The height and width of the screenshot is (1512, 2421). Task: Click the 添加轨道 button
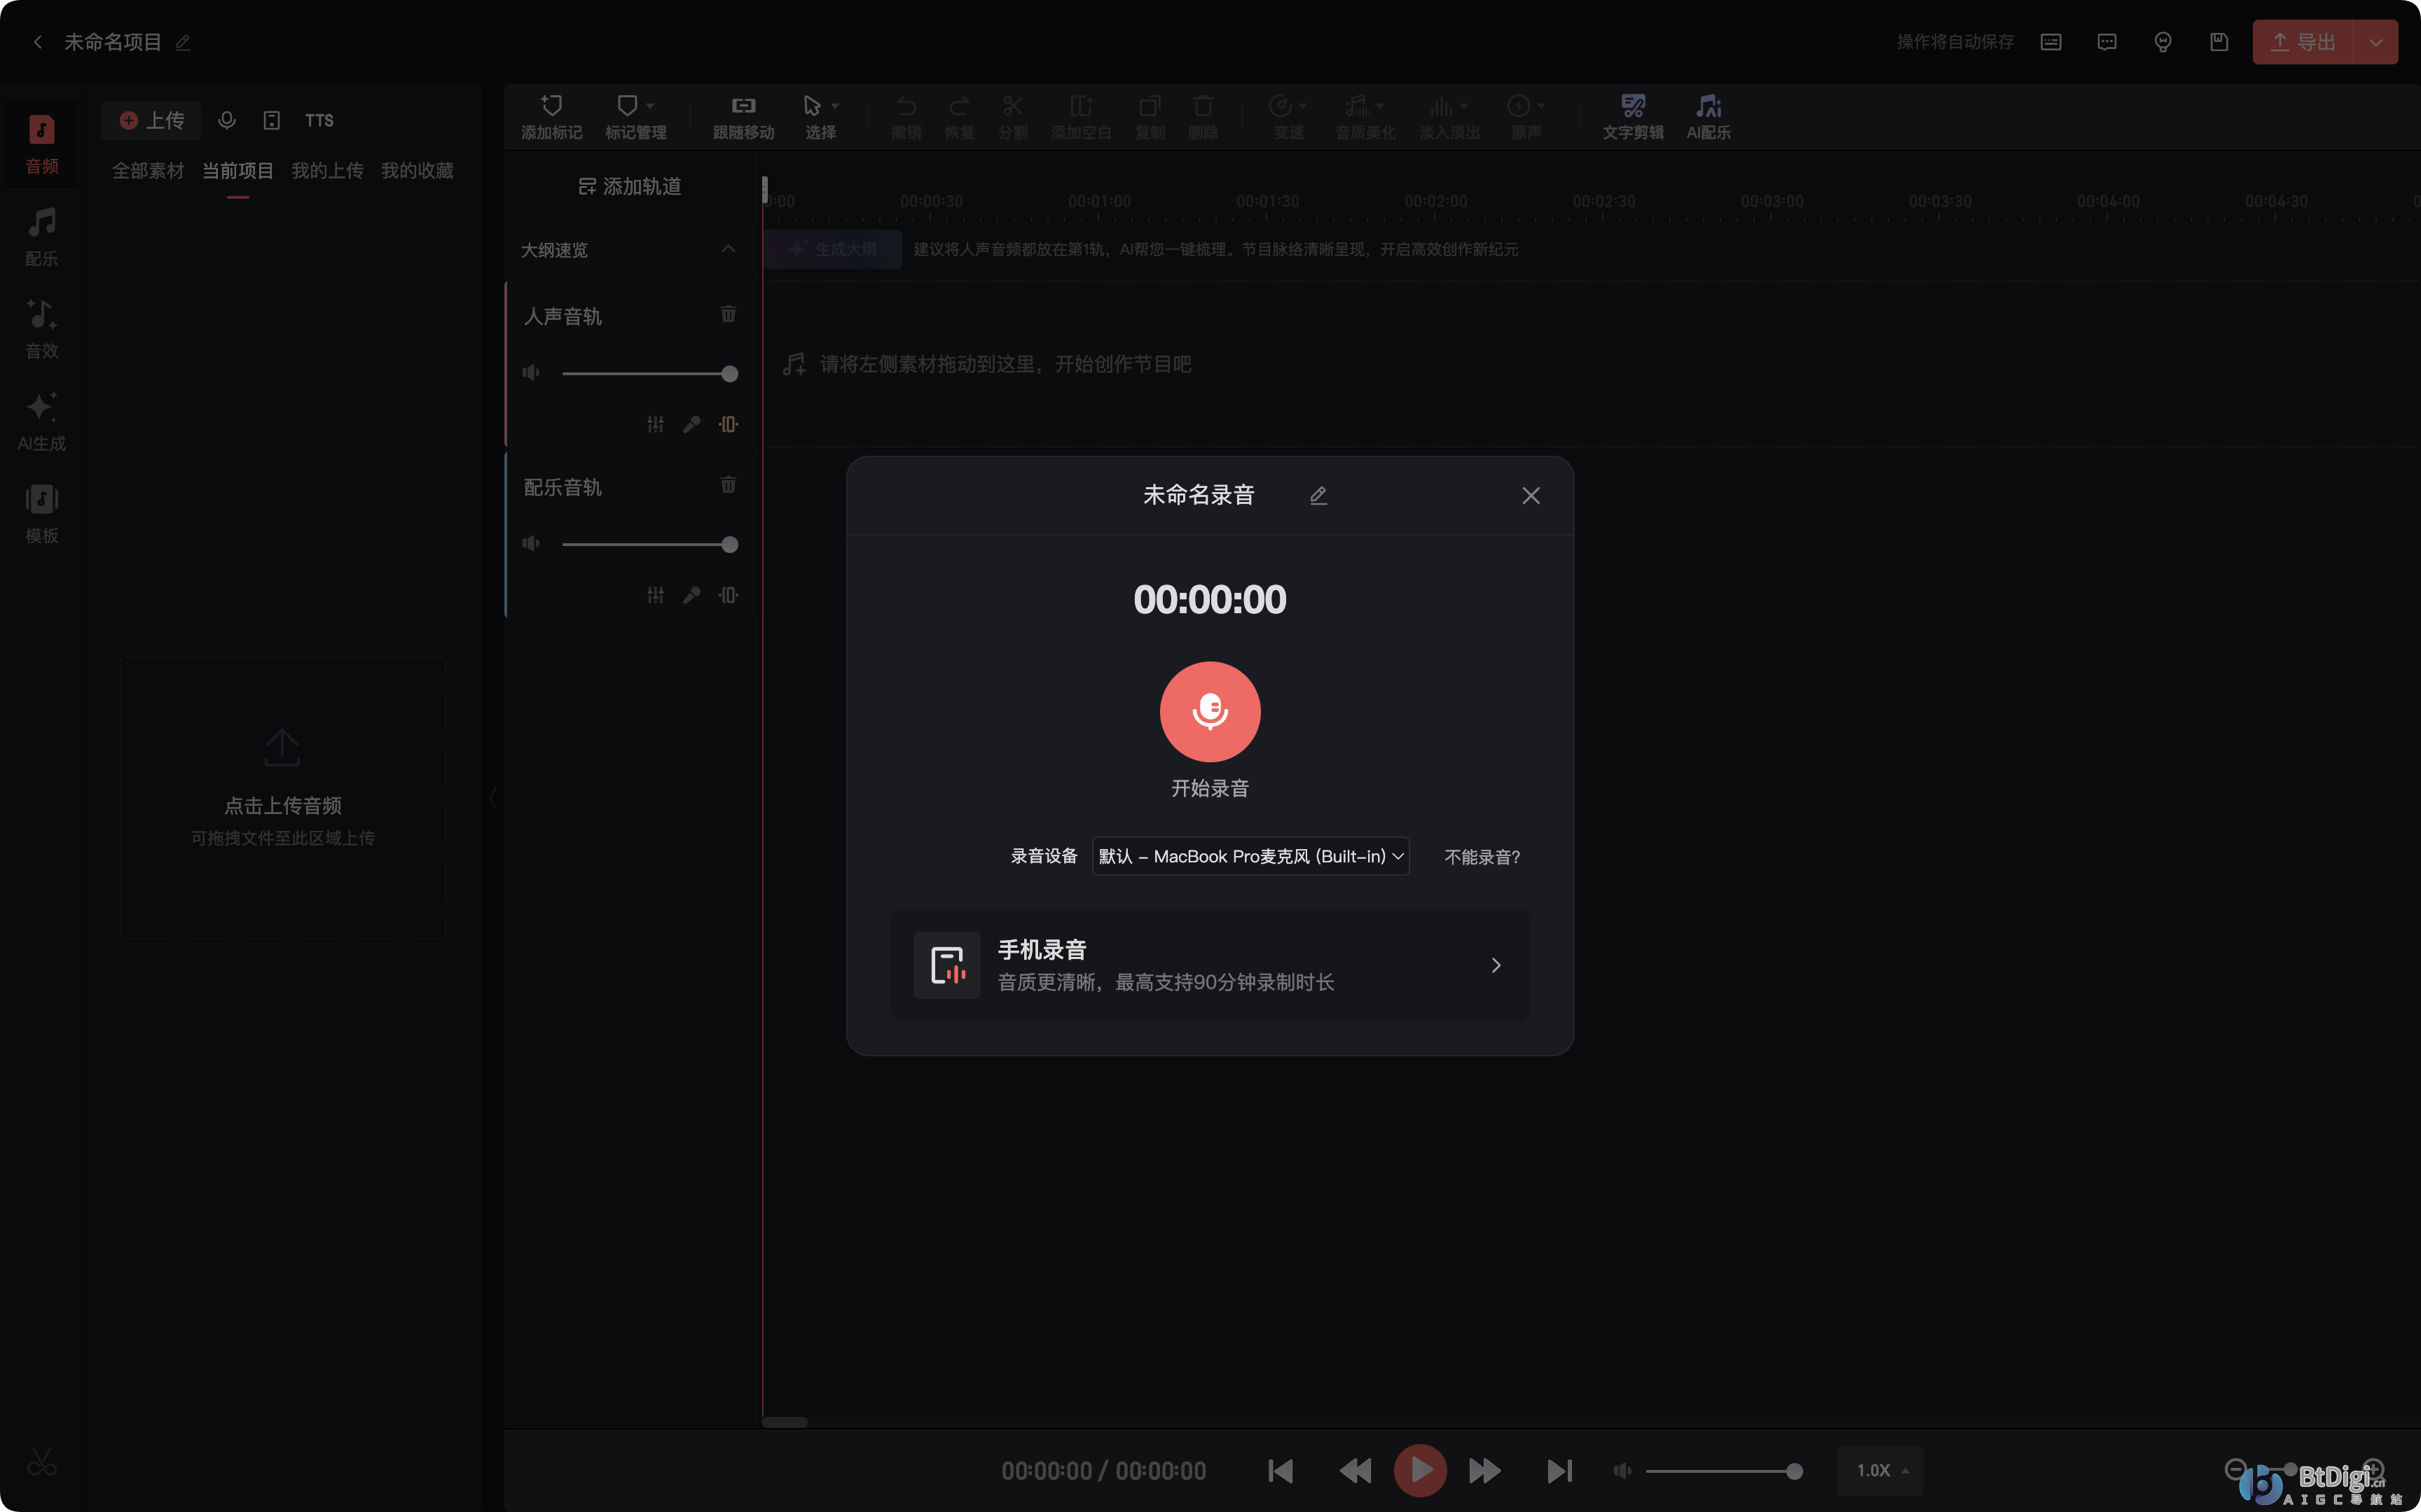tap(630, 187)
